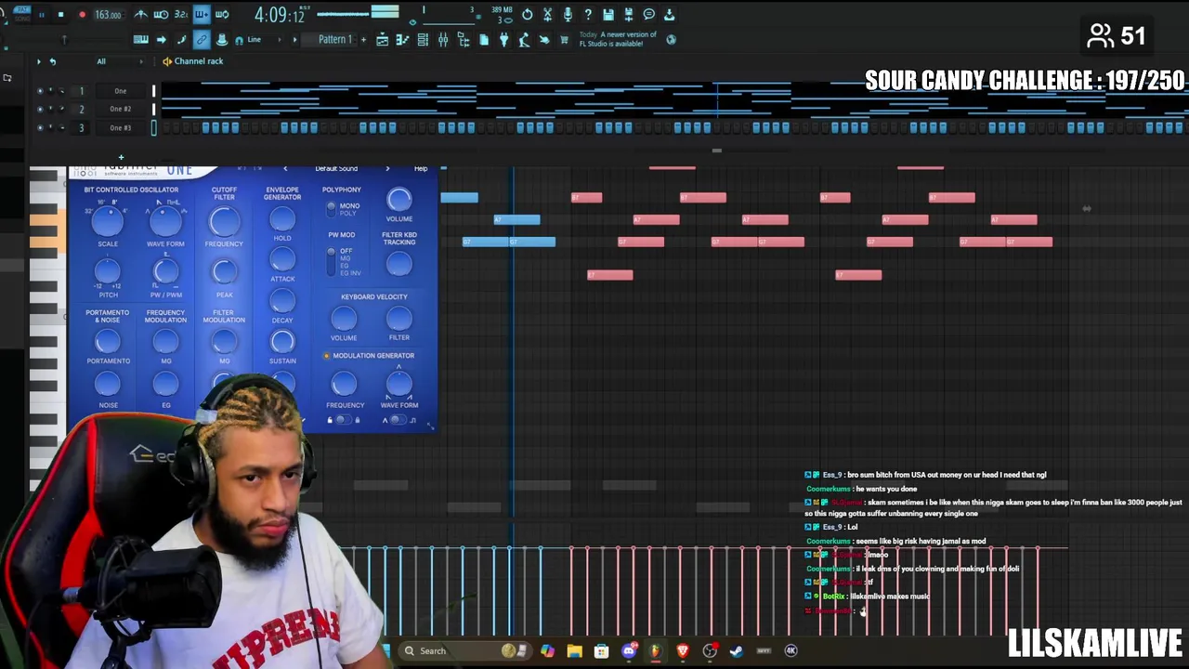Screen dimensions: 1189x669
Task: Click the Cutoff Filter Frequency knob
Action: pyautogui.click(x=224, y=221)
